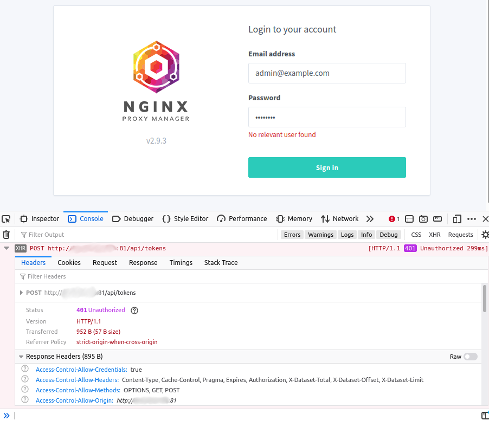
Task: Select the element picker tool
Action: tap(6, 219)
